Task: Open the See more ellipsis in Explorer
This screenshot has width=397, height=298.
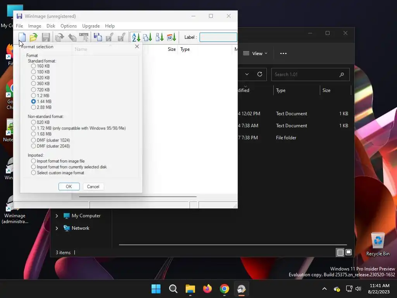Action: pyautogui.click(x=283, y=54)
